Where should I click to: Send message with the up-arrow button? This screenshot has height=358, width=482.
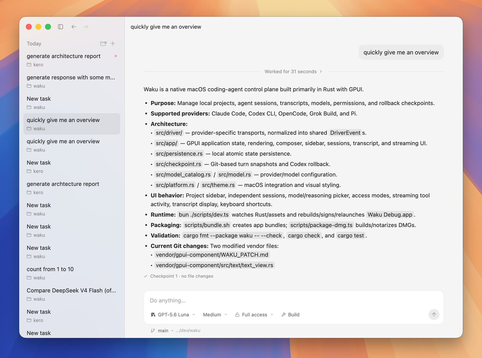[x=434, y=315]
